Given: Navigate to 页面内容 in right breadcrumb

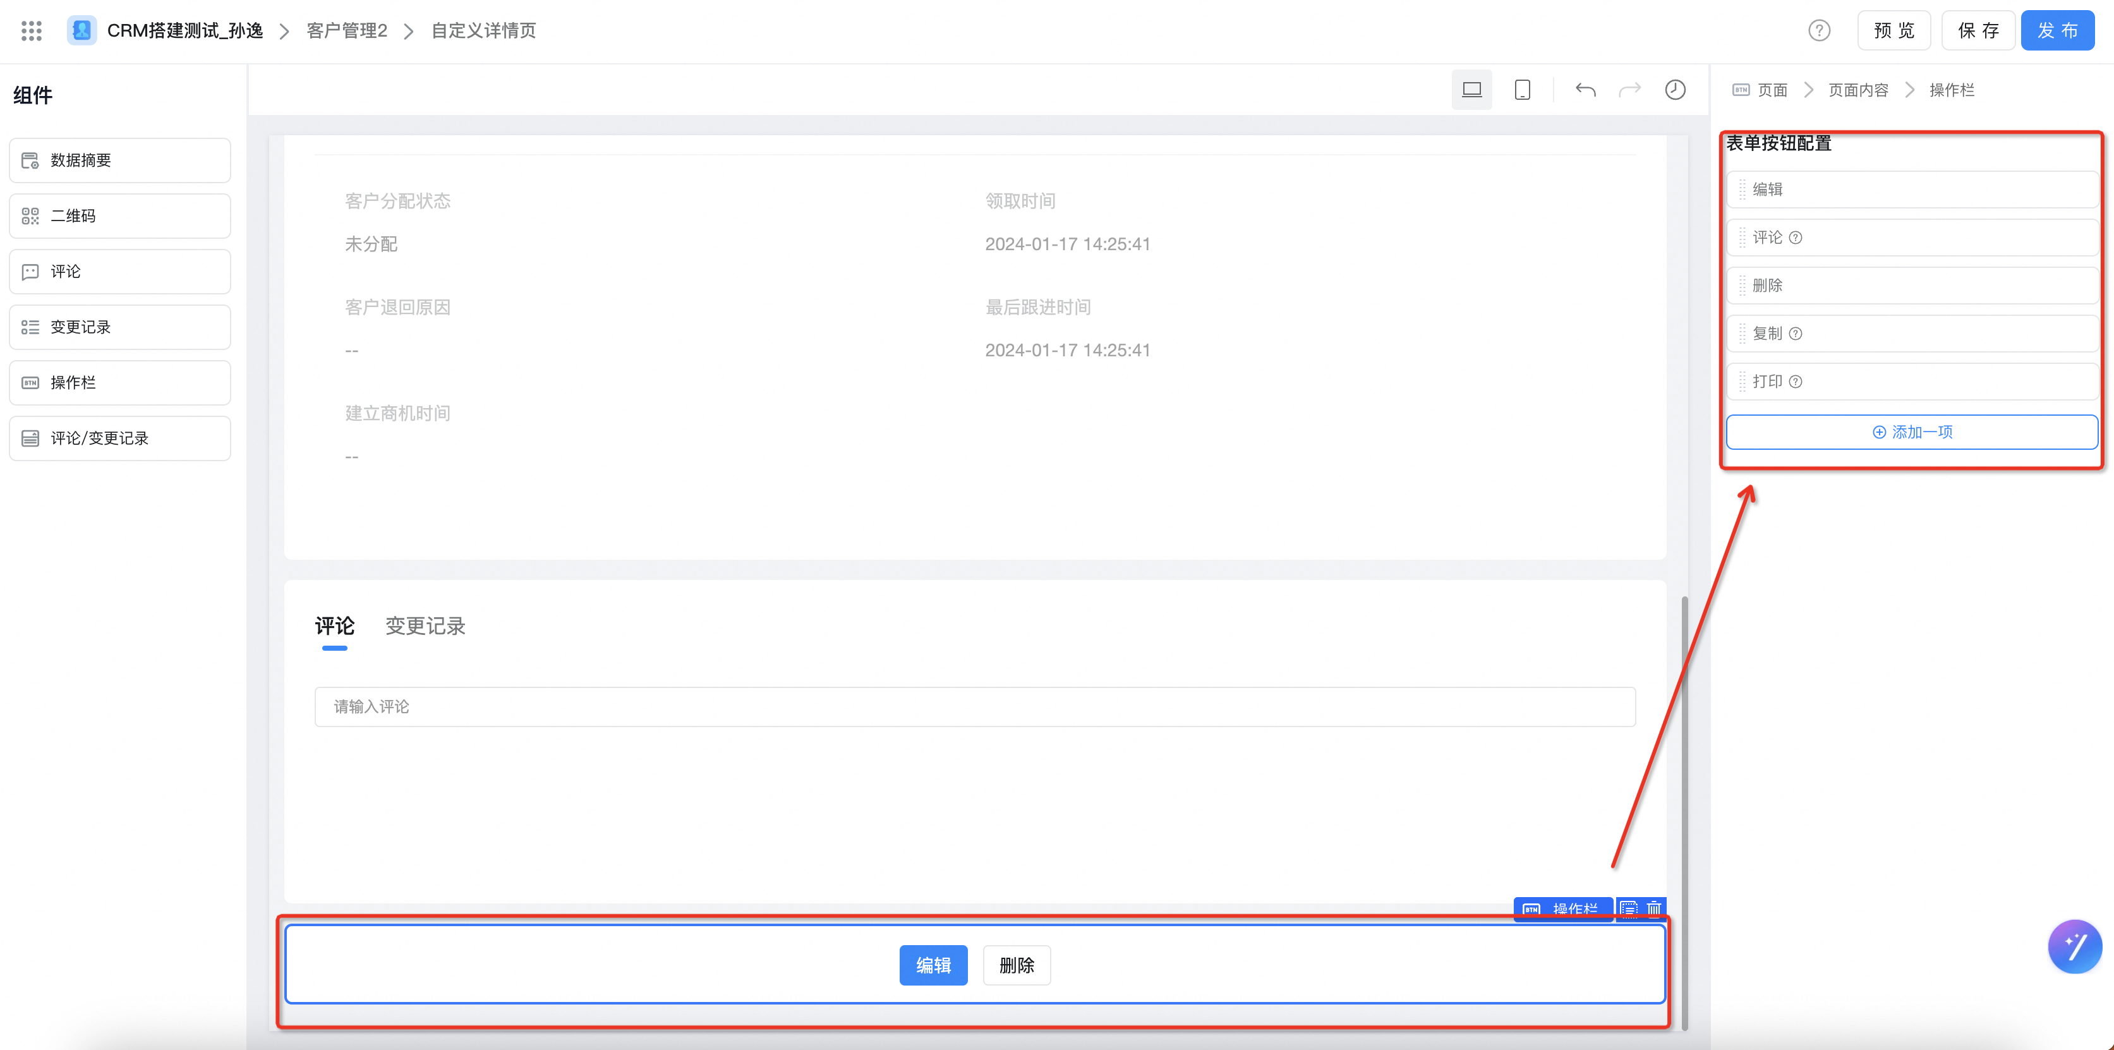Looking at the screenshot, I should click(x=1858, y=90).
